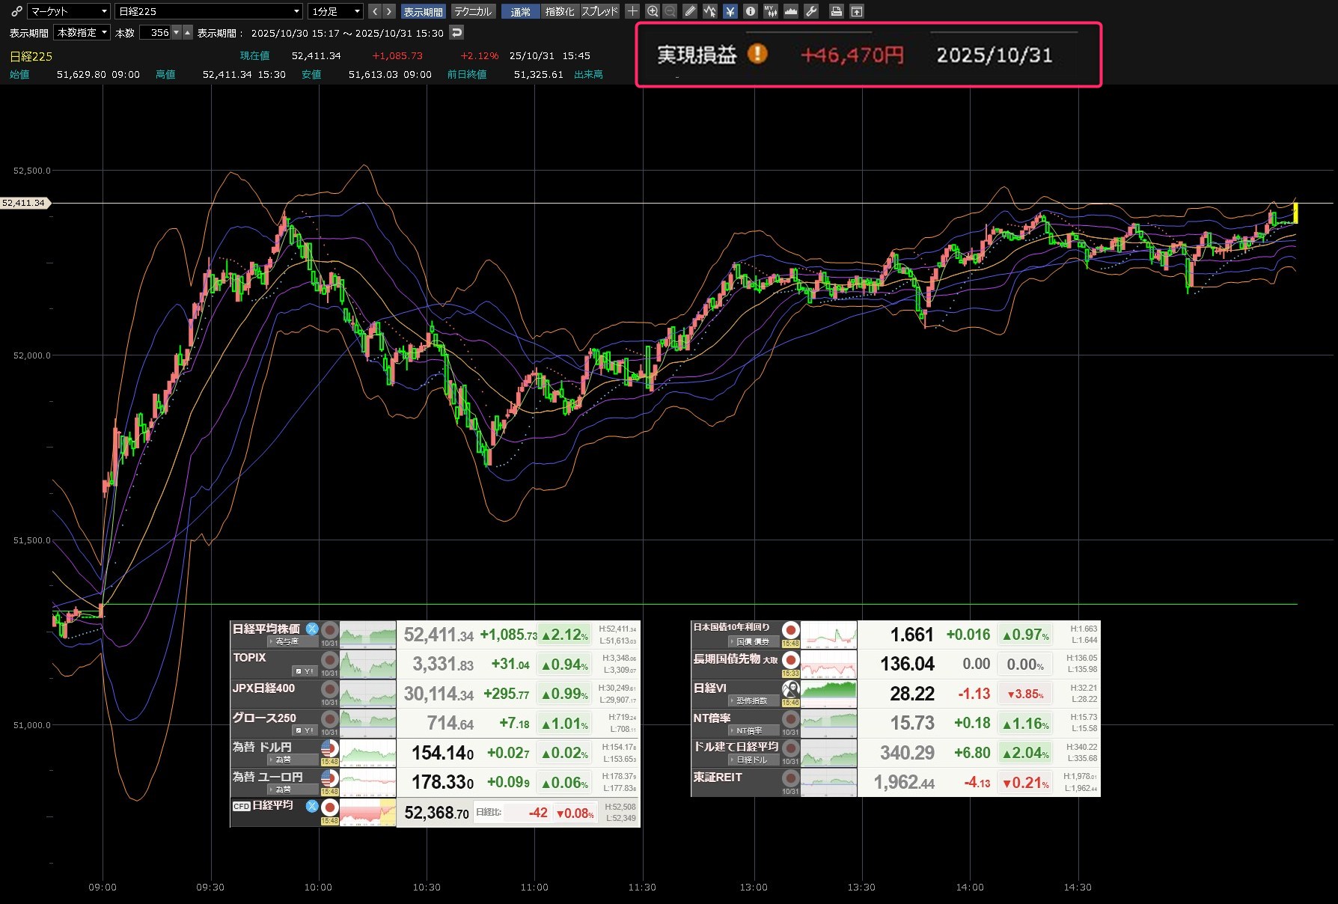Open the マーケット category dropdown
The height and width of the screenshot is (904, 1338).
point(69,11)
